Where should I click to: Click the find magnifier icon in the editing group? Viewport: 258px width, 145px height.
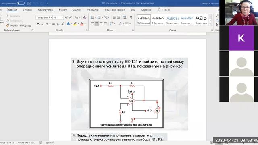click(218, 16)
